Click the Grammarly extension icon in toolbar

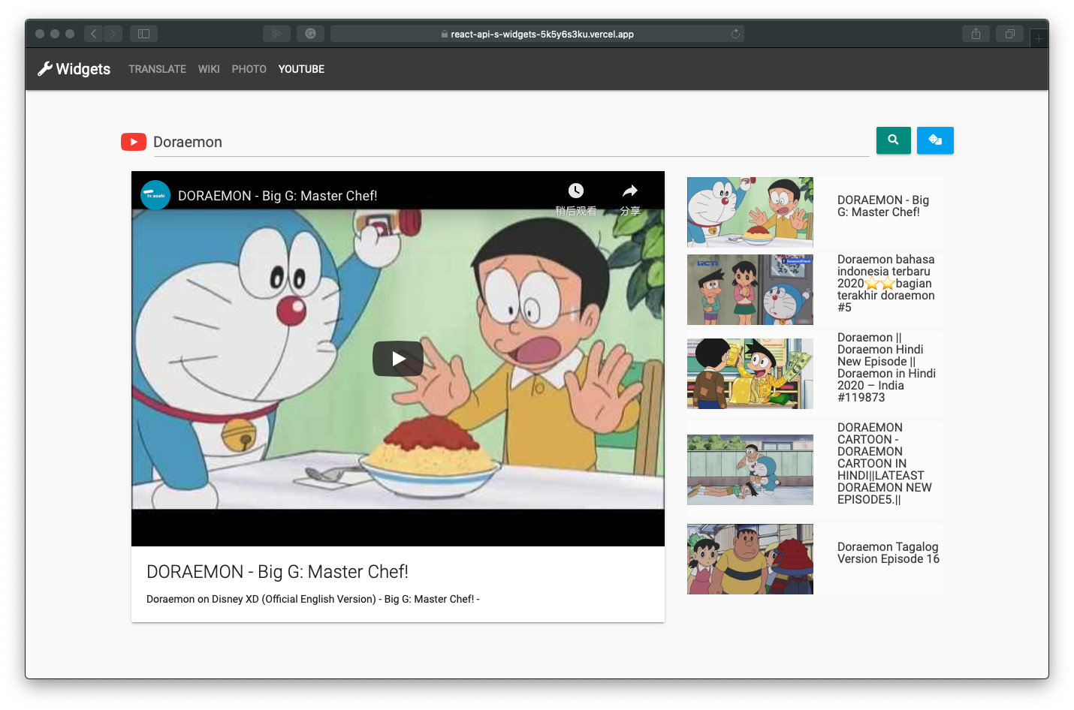(310, 34)
